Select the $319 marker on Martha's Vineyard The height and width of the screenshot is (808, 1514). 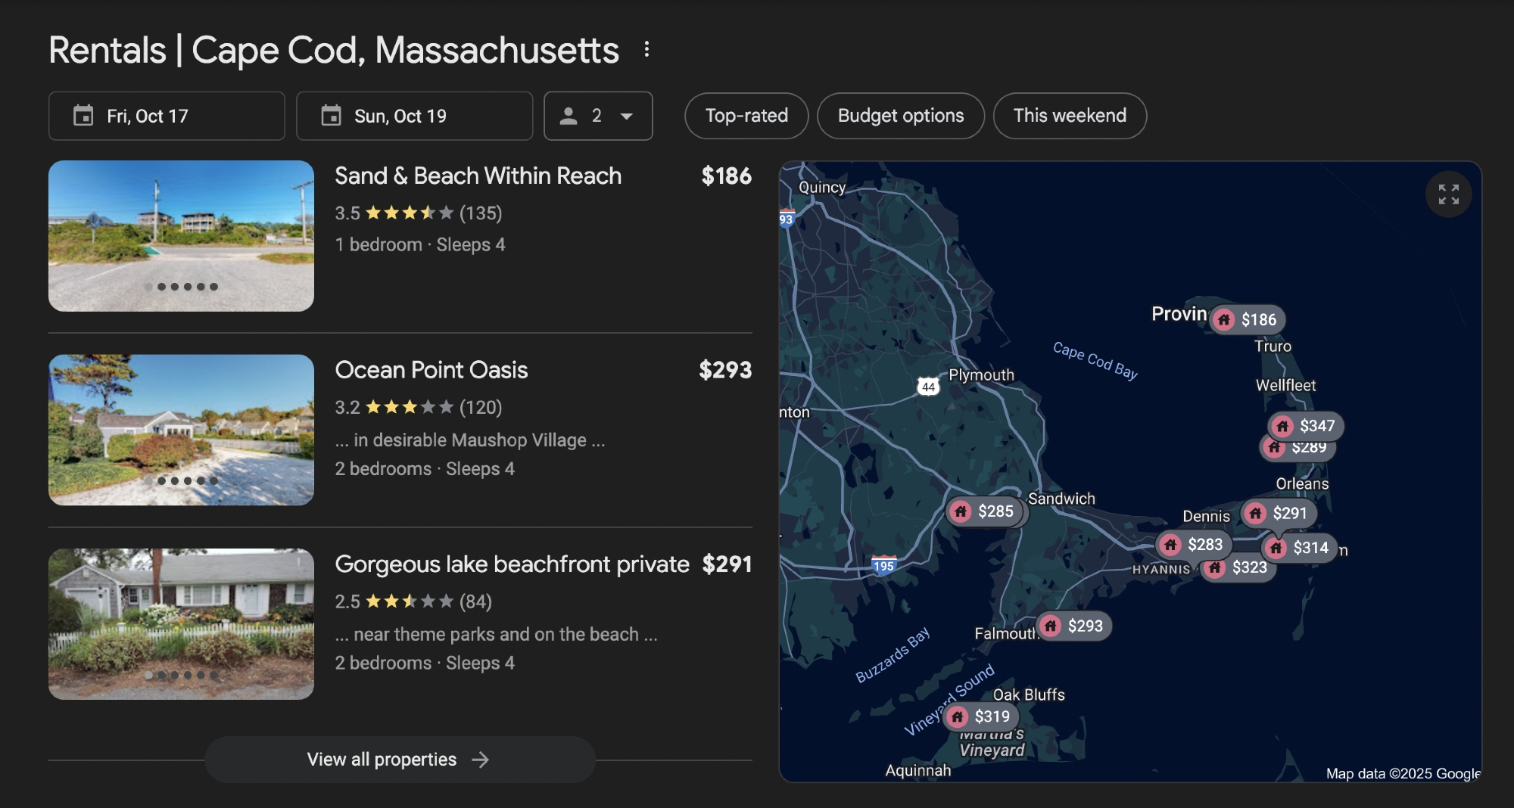(982, 716)
